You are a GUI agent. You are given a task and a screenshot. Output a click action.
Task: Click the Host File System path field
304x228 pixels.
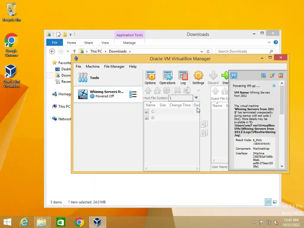click(181, 98)
